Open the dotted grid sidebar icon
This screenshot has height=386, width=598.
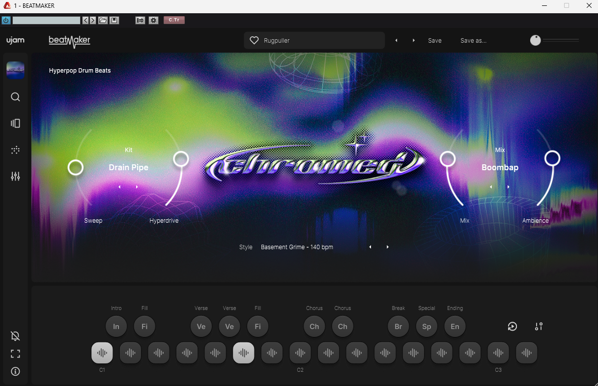(15, 150)
